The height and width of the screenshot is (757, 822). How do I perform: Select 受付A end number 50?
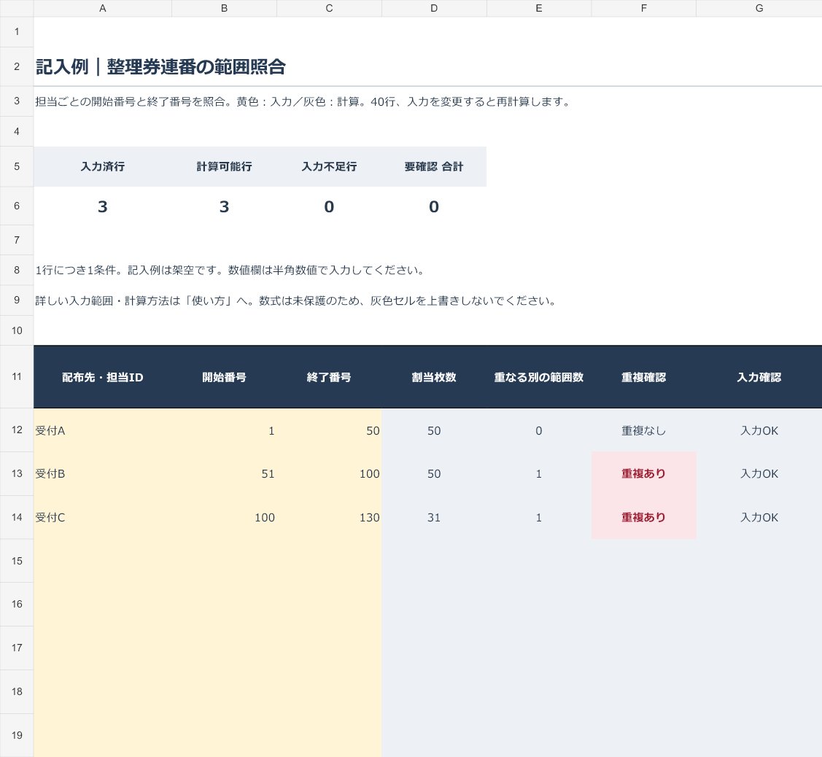329,430
